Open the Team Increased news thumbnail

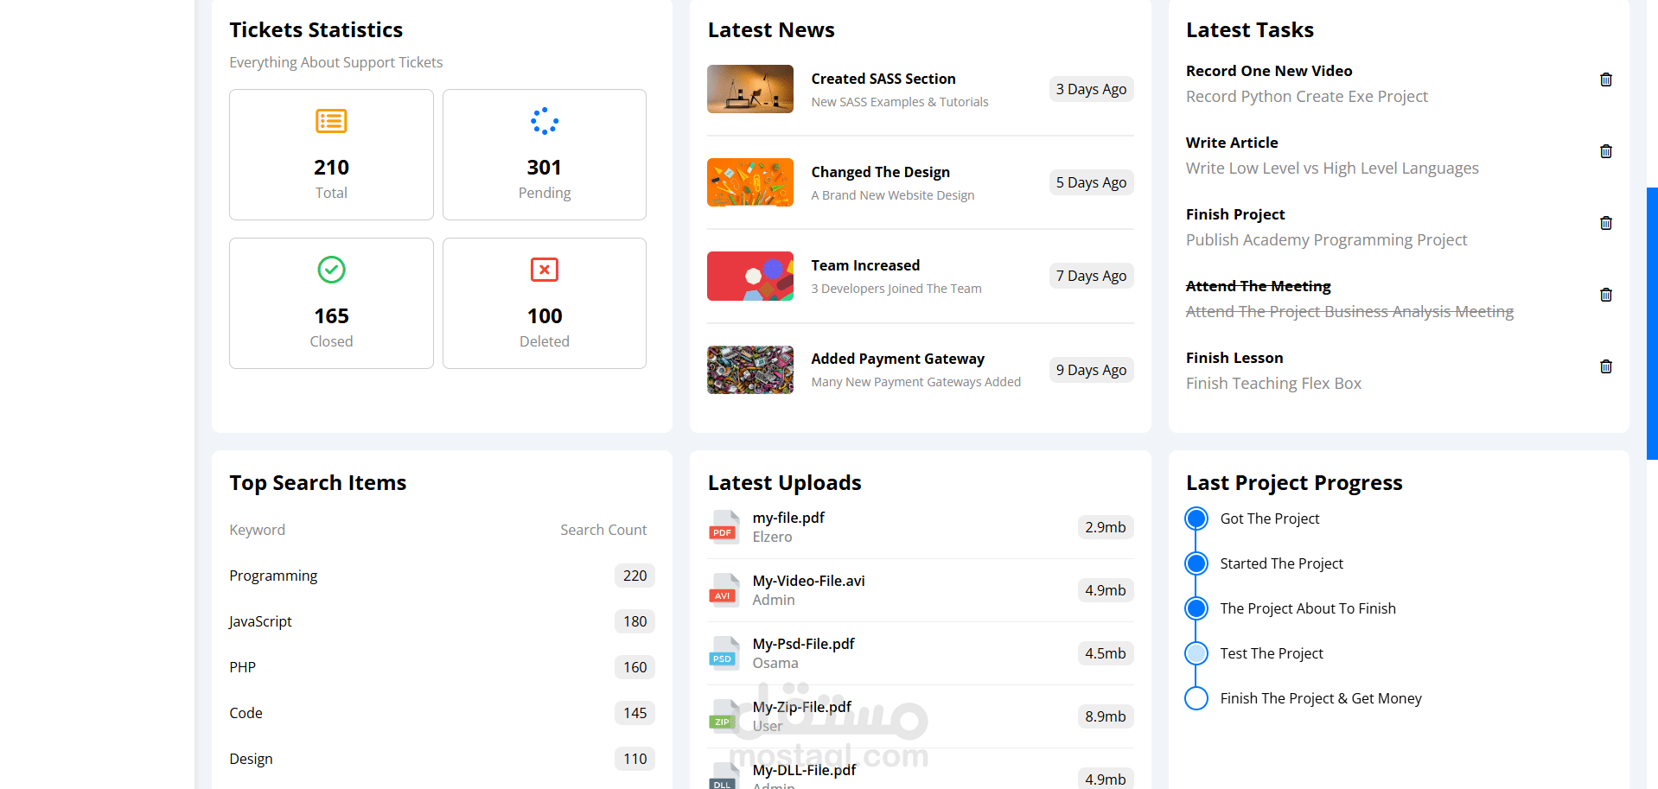[x=750, y=276]
